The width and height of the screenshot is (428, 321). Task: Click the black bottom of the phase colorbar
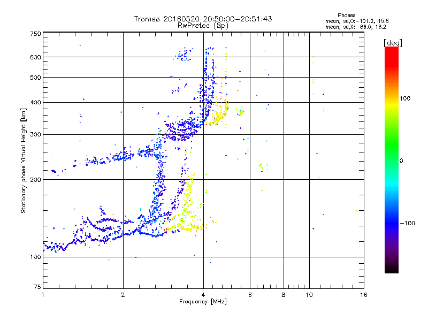pos(392,269)
